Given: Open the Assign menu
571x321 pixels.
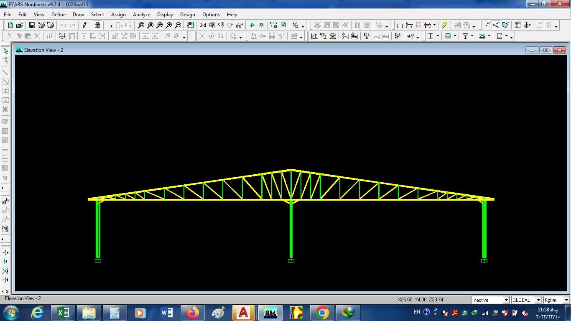Looking at the screenshot, I should click(x=118, y=14).
